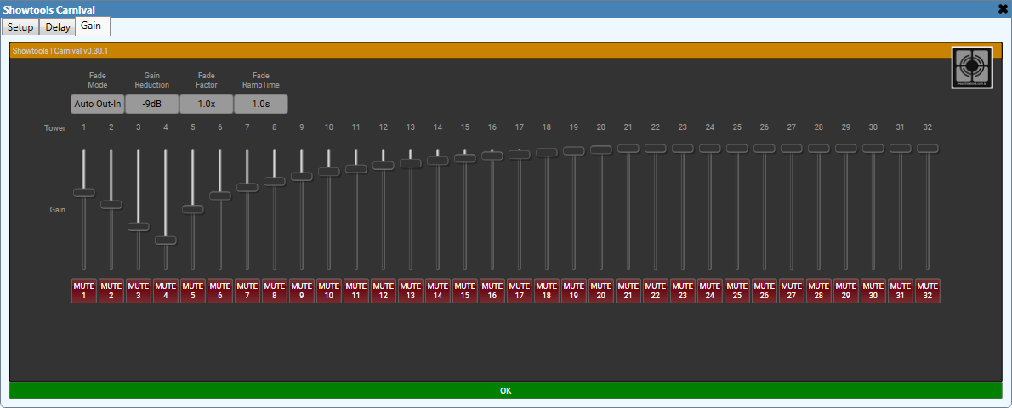
Task: Mute tower 14
Action: point(438,291)
